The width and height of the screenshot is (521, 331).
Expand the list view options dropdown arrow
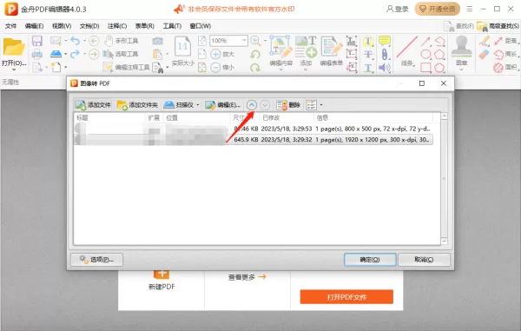[x=321, y=105]
